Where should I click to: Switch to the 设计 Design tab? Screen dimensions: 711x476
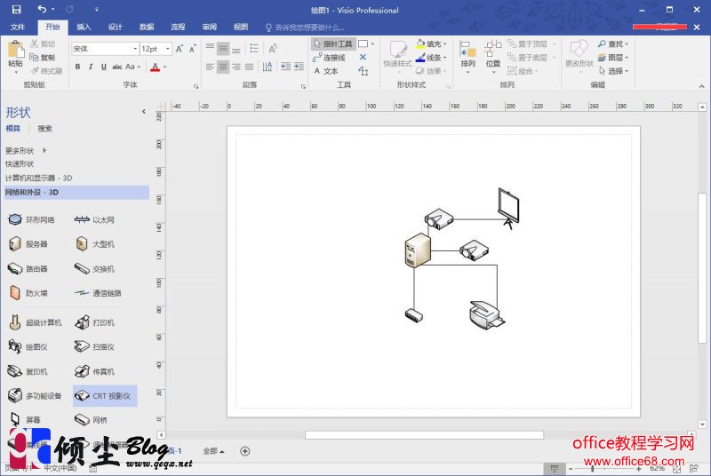click(x=116, y=28)
